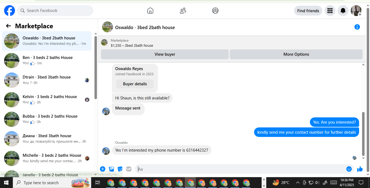Select Диана 3bed 3bath house conversation
Screen dimensions: 370x188
pyautogui.click(x=47, y=139)
